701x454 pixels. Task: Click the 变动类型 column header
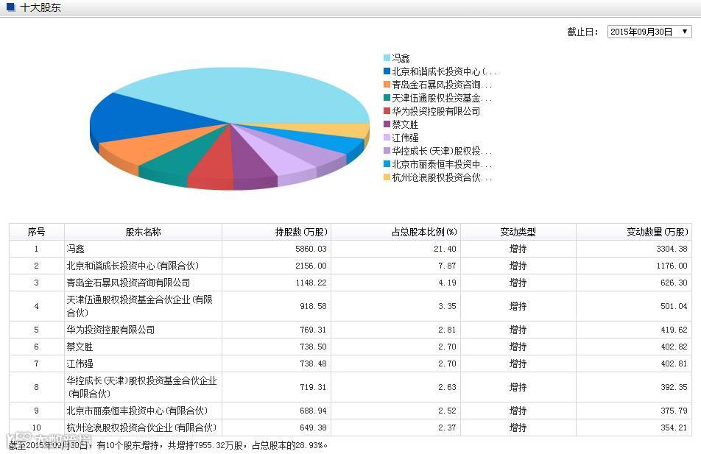click(x=518, y=232)
